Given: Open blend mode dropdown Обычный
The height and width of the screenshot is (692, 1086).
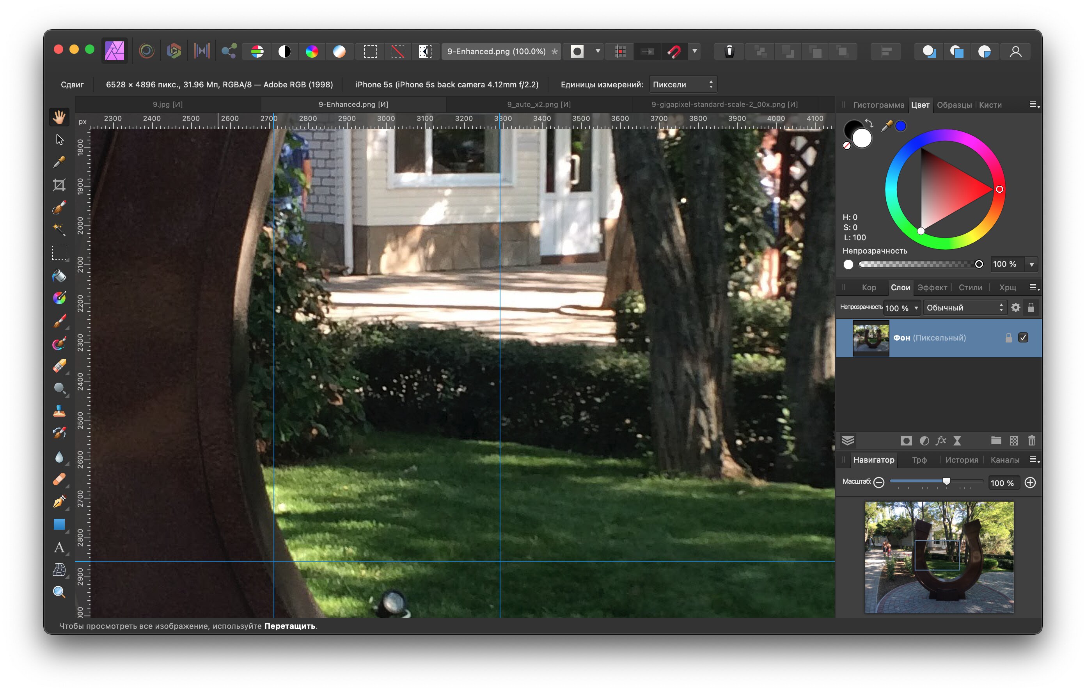Looking at the screenshot, I should click(x=964, y=308).
